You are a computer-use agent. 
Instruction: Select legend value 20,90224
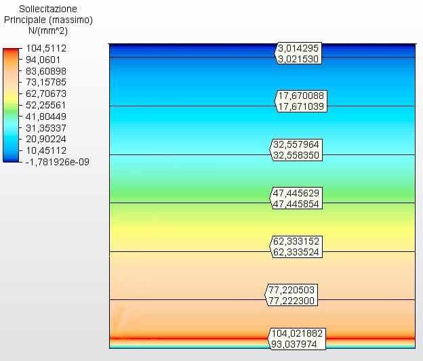point(46,139)
